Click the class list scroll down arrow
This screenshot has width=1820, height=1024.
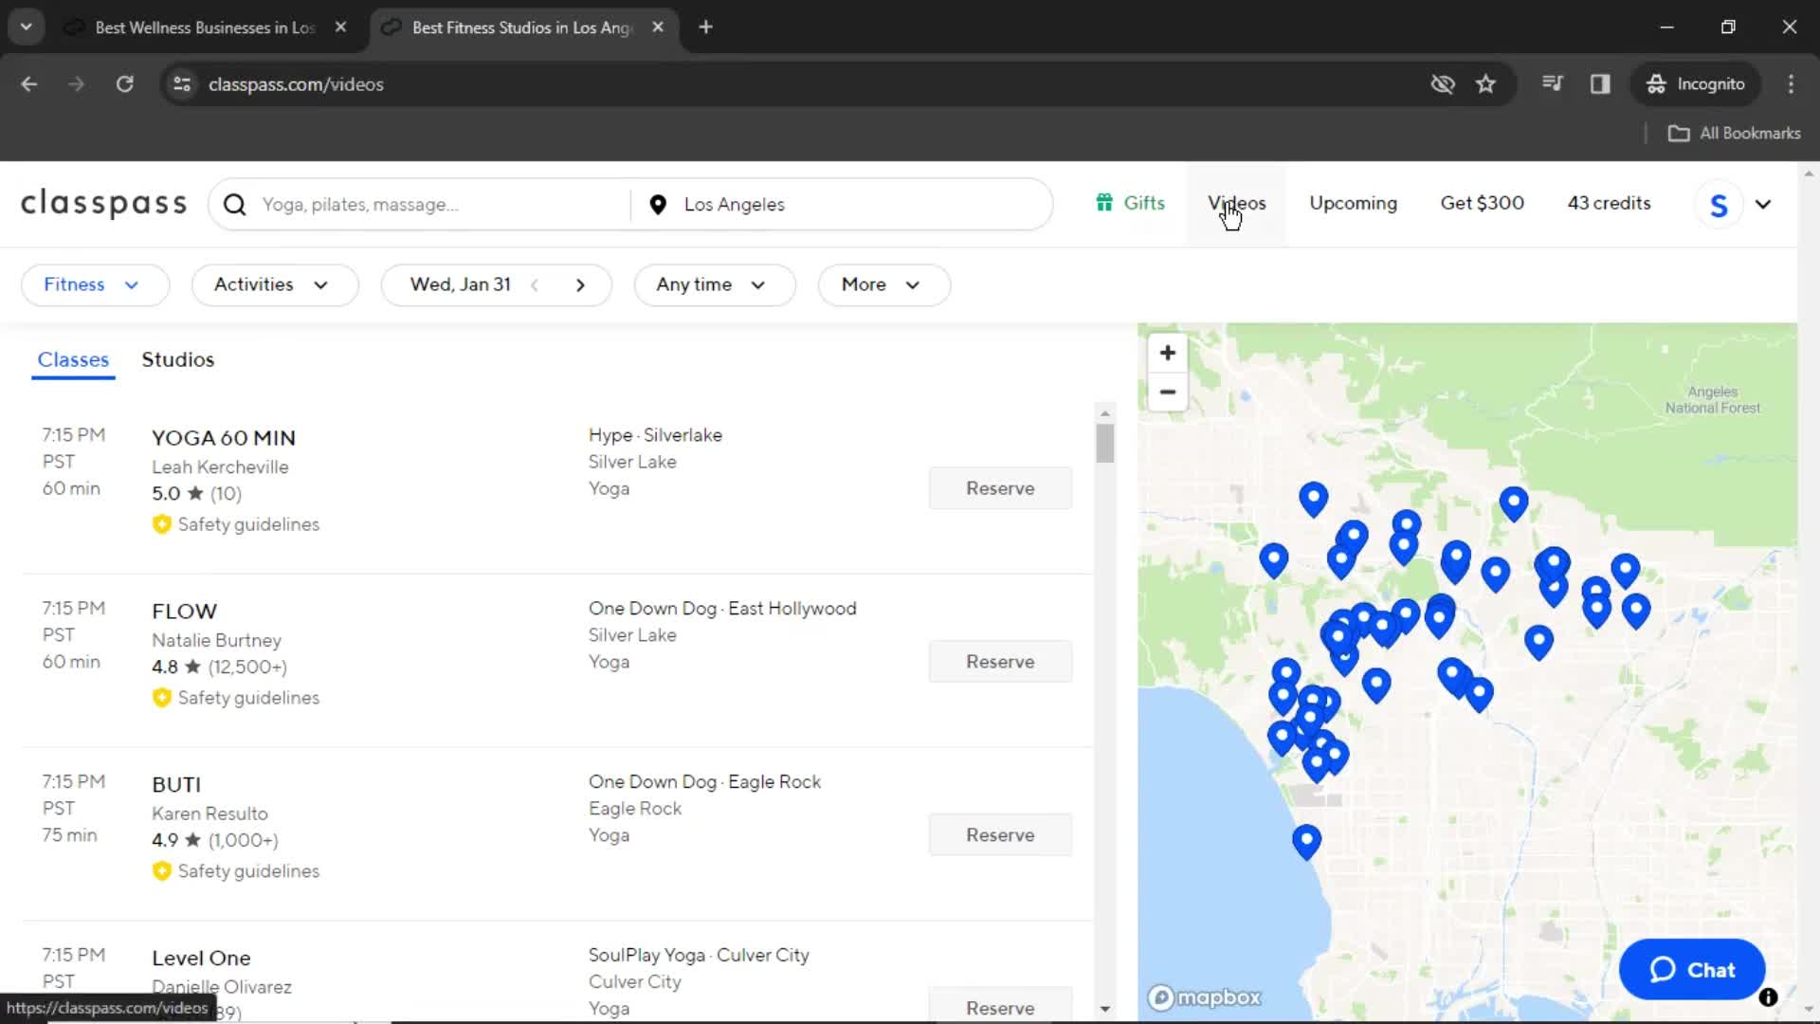tap(1105, 1009)
